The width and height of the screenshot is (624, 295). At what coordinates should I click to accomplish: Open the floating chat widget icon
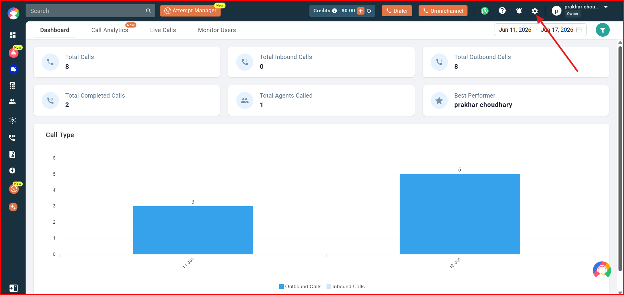602,270
